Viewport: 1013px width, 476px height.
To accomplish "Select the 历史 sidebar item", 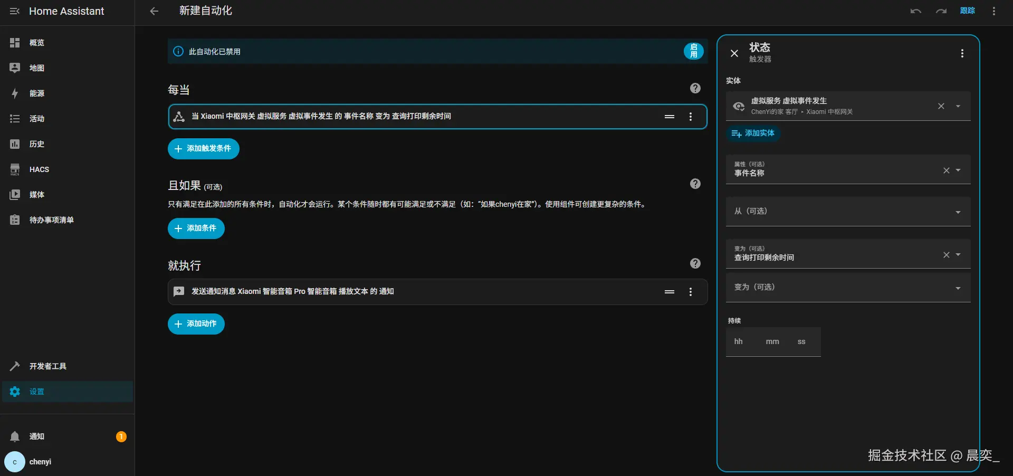I will [68, 144].
